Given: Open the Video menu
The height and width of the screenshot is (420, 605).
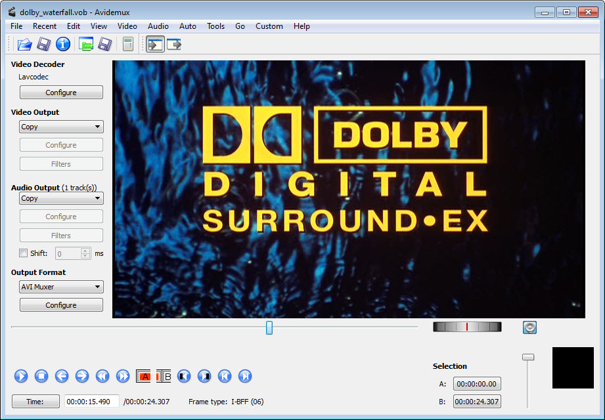Looking at the screenshot, I should click(127, 26).
